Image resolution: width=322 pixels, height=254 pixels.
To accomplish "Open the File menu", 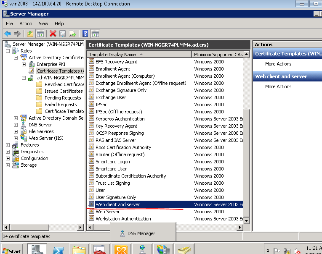I will pos(9,24).
